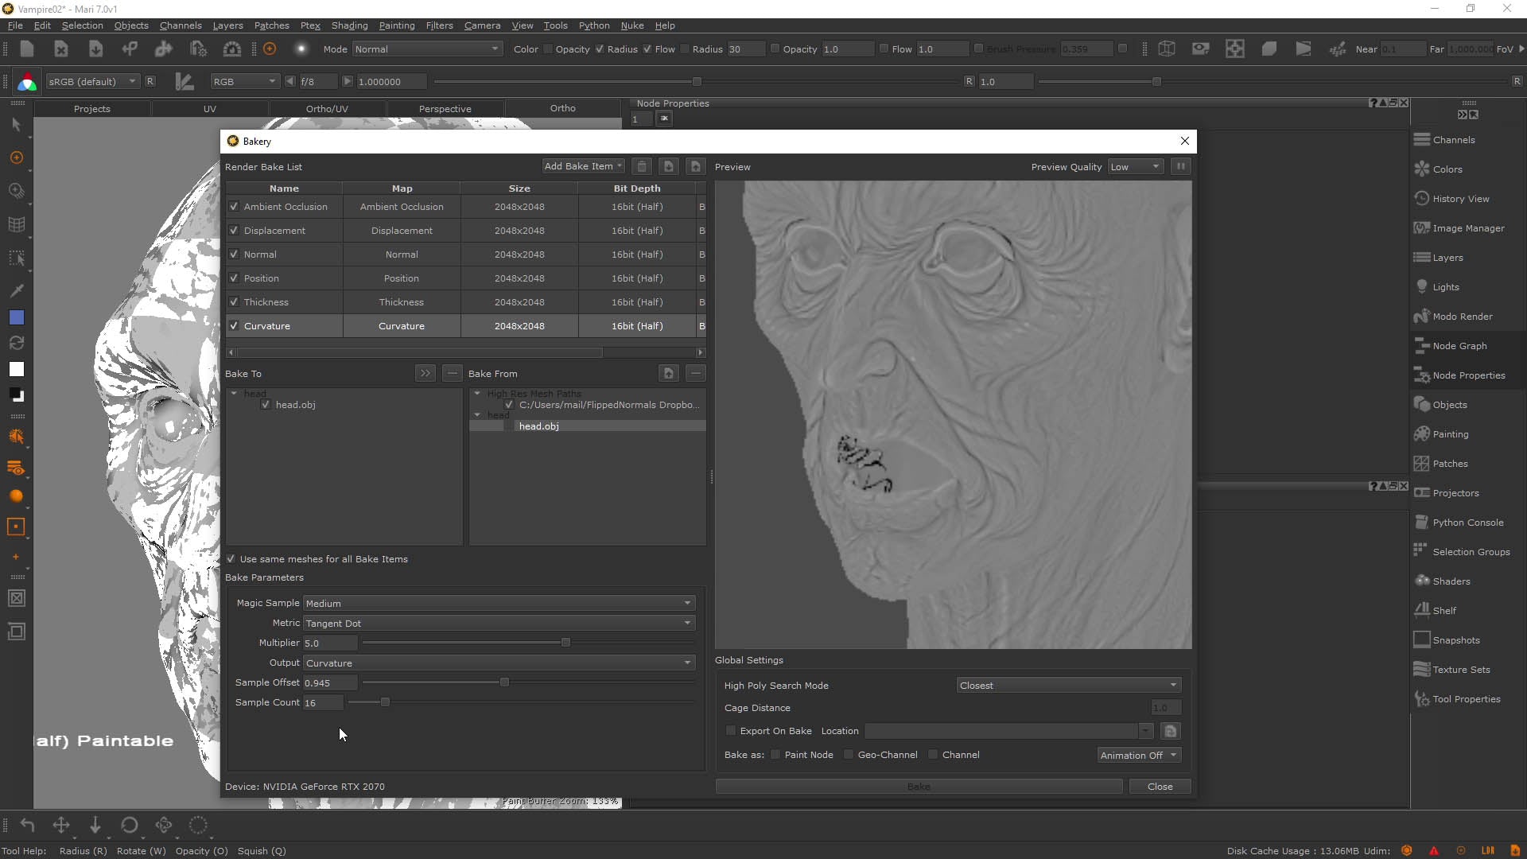
Task: Click the color manager RGB triangle icon
Action: (x=27, y=81)
